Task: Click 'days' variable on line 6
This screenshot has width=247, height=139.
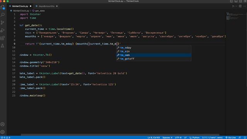Action: [x=28, y=33]
